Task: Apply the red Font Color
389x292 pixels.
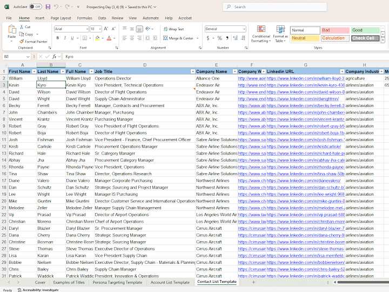Action: [109, 38]
